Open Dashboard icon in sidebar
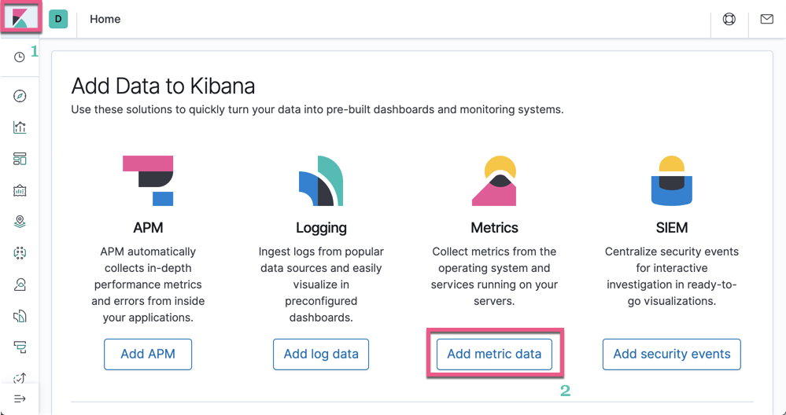 point(20,159)
